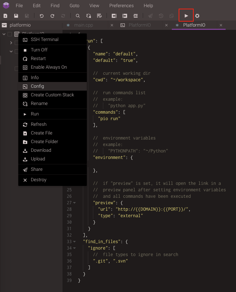The image size is (236, 292).
Task: Collapse the PlatformIO workspace tree node
Action: pyautogui.click(x=4, y=34)
